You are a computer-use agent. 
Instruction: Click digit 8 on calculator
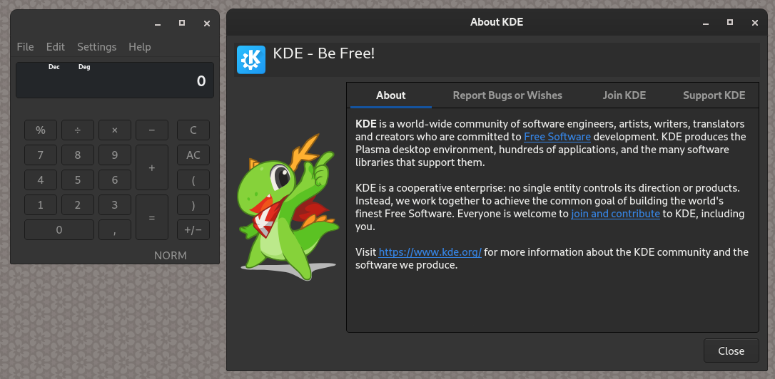click(x=78, y=155)
